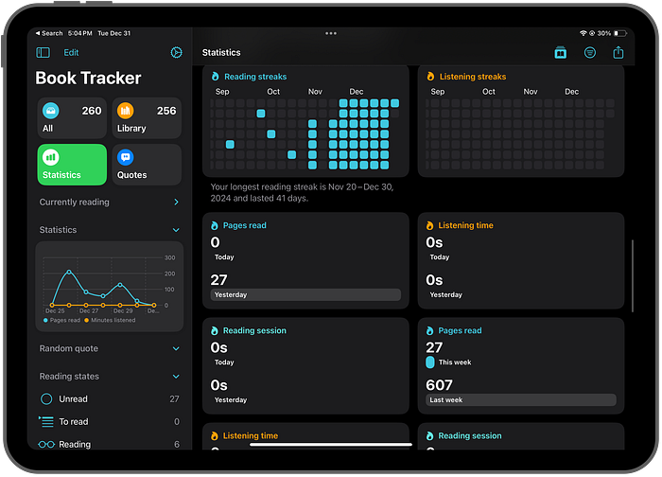Click the Dec label in Reading streaks
The image size is (662, 477).
pyautogui.click(x=357, y=92)
